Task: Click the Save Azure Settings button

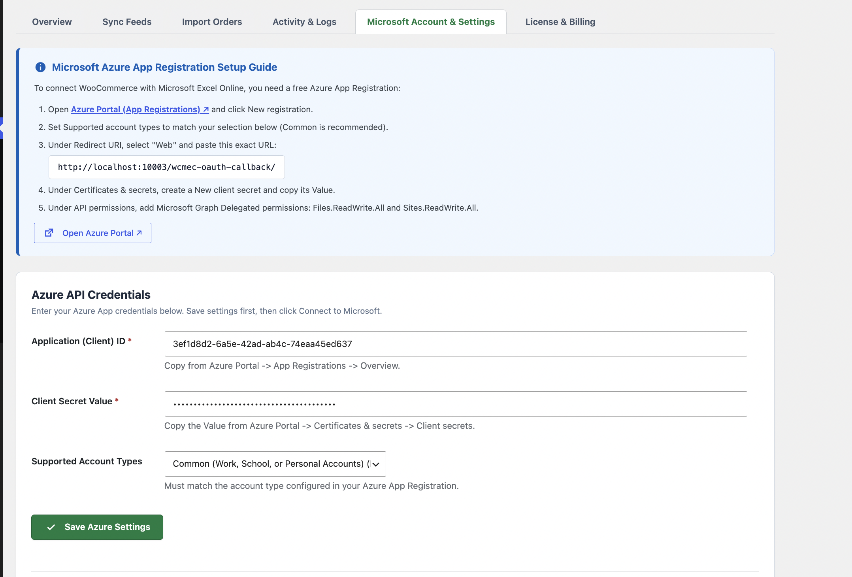Action: 97,527
